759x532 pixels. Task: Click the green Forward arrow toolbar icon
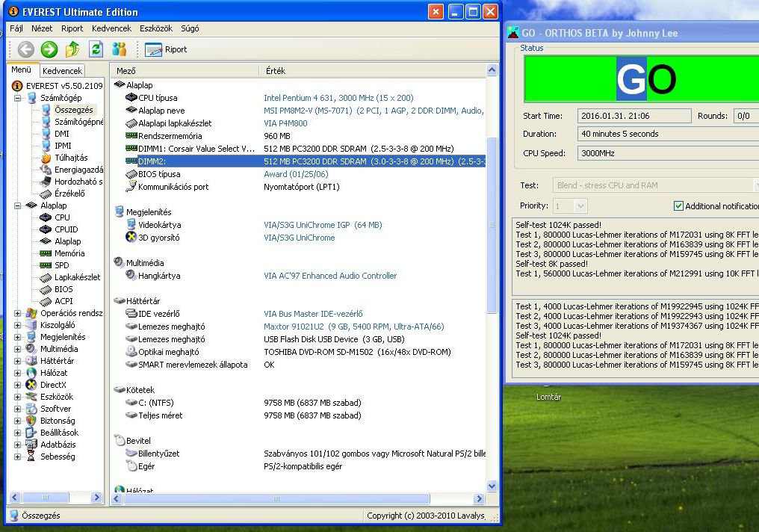49,49
